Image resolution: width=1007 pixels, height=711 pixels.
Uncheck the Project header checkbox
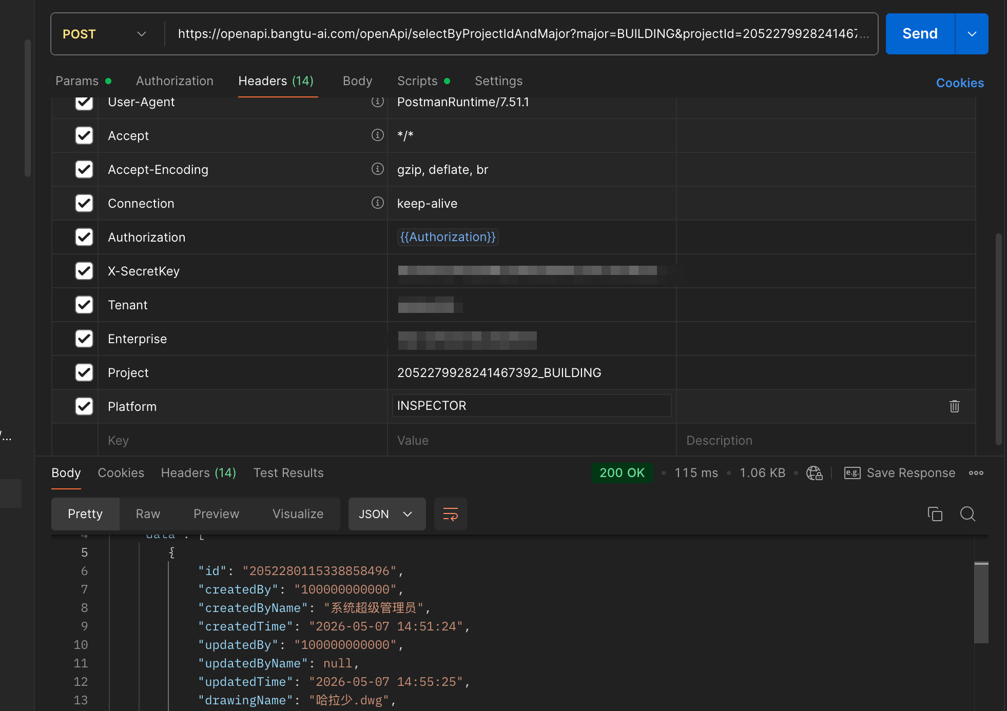click(84, 372)
